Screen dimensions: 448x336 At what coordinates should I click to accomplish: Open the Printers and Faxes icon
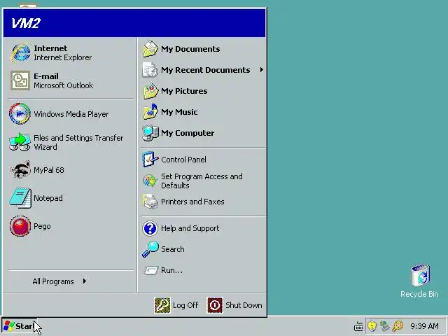[150, 202]
